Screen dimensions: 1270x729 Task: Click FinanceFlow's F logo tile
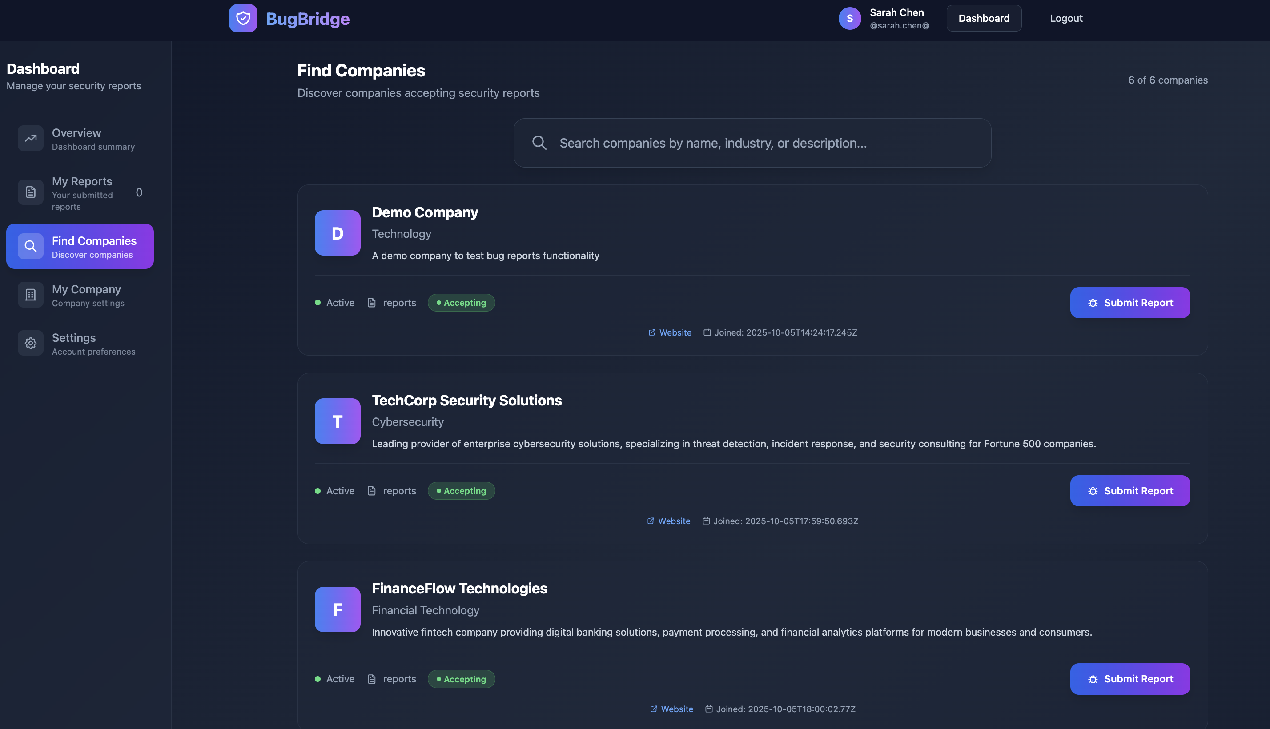337,609
